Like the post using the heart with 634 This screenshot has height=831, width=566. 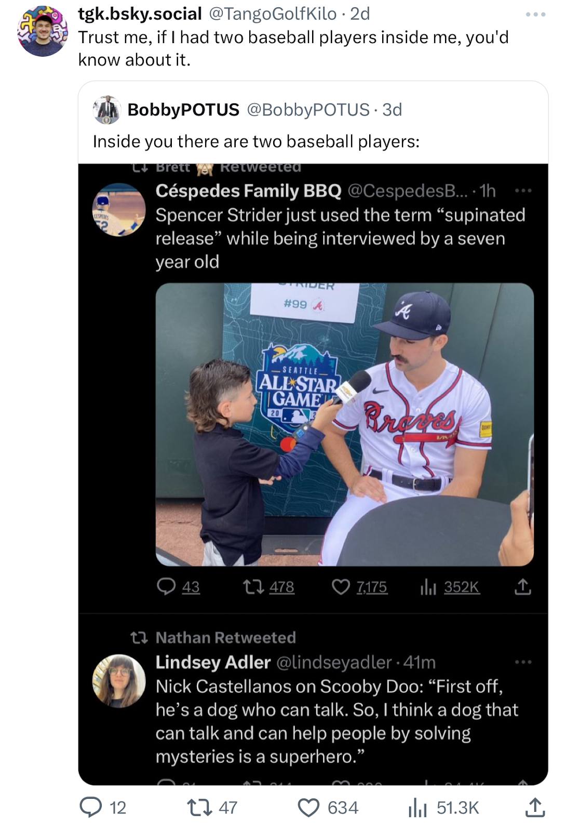308,808
